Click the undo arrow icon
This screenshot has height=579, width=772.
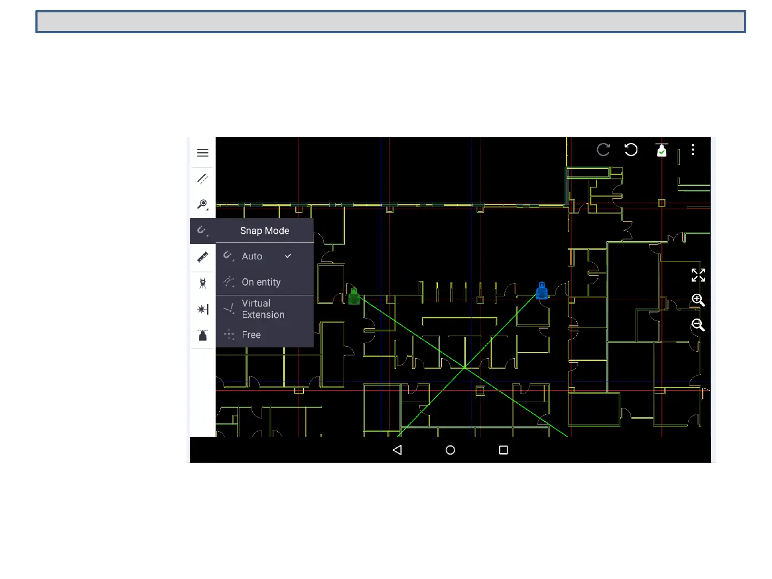point(631,150)
